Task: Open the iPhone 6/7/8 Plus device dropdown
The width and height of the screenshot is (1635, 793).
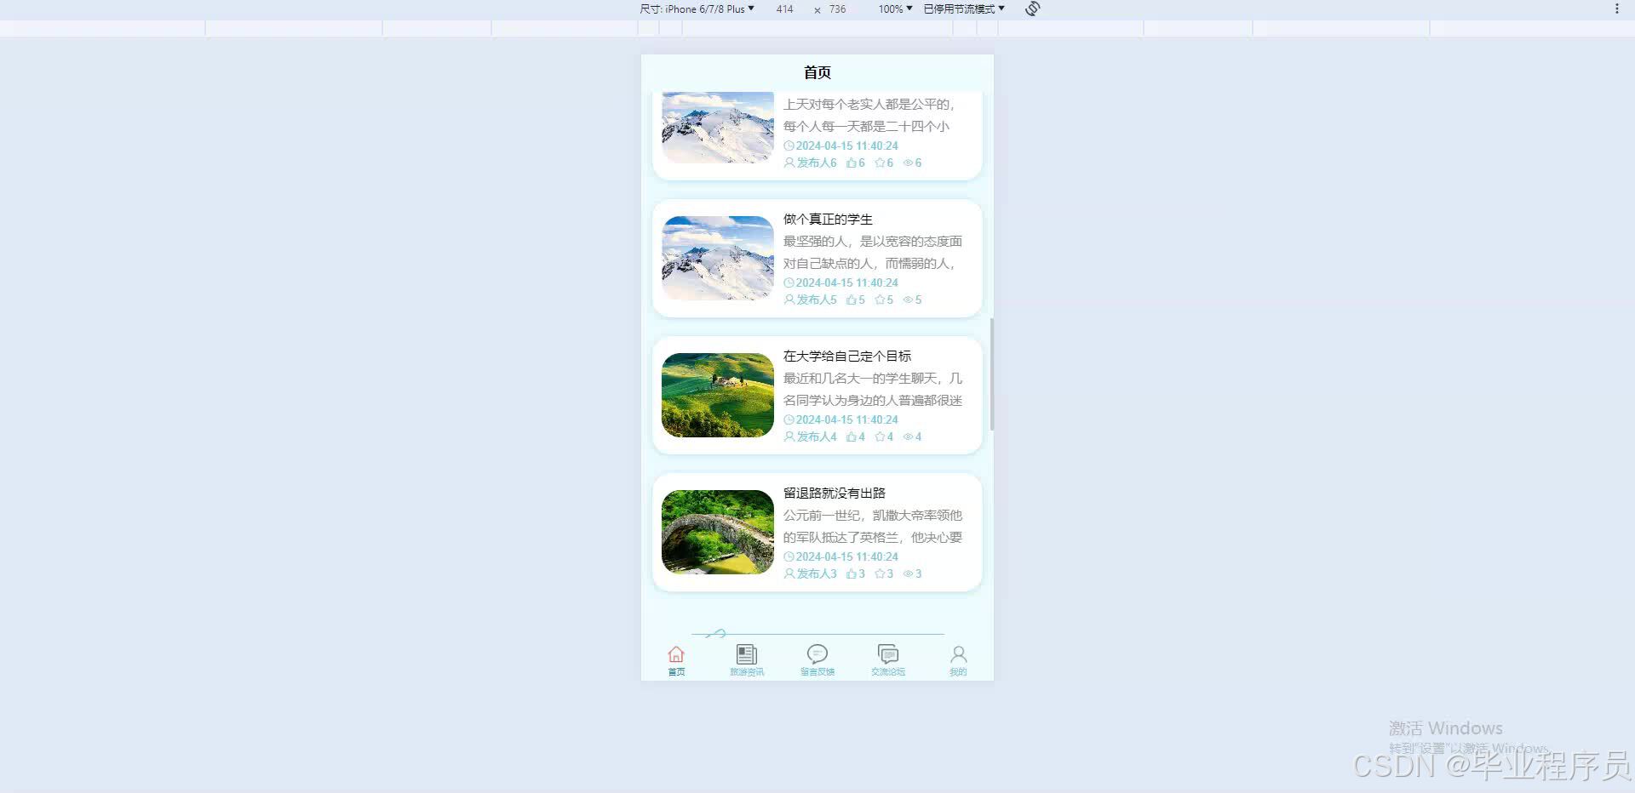Action: tap(697, 9)
